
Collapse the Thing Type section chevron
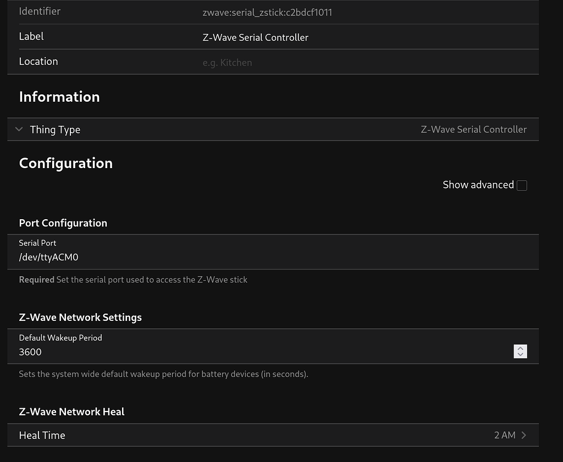click(x=19, y=129)
